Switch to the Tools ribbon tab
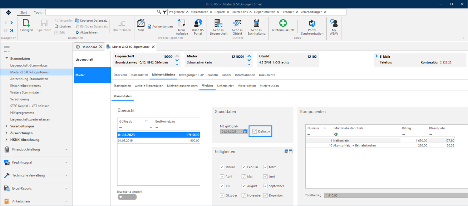 (x=38, y=12)
